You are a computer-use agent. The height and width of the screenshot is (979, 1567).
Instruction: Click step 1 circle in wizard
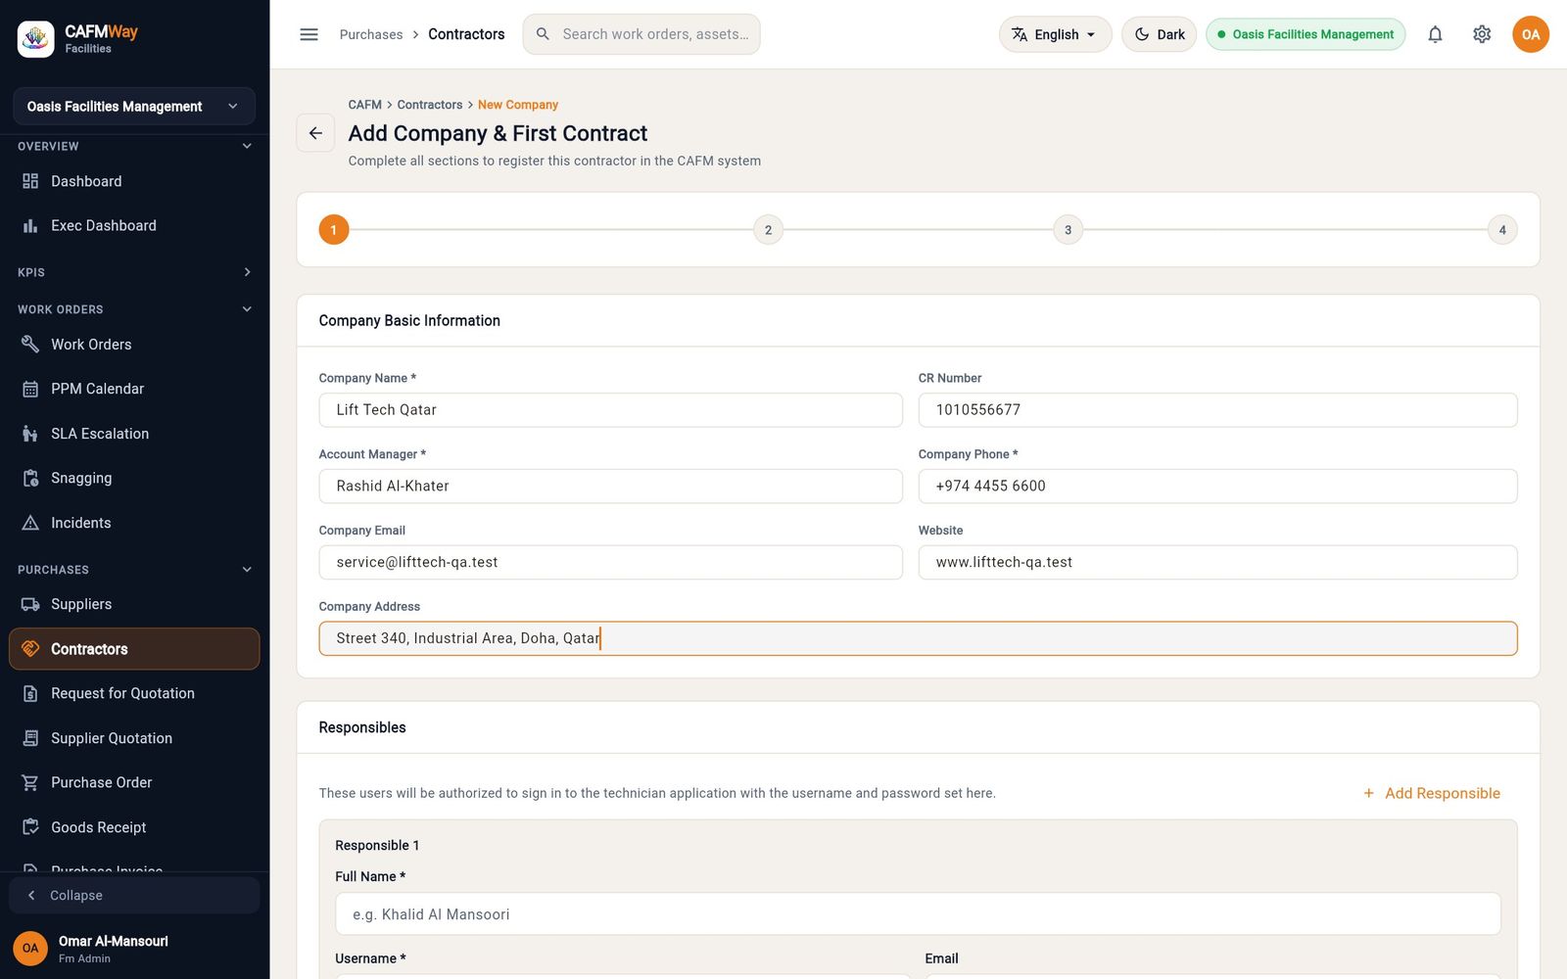[x=334, y=230]
